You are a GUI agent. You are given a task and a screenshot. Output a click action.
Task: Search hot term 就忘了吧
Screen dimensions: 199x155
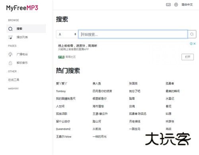tap(135, 91)
